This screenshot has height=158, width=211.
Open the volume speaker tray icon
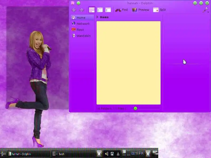(107, 154)
